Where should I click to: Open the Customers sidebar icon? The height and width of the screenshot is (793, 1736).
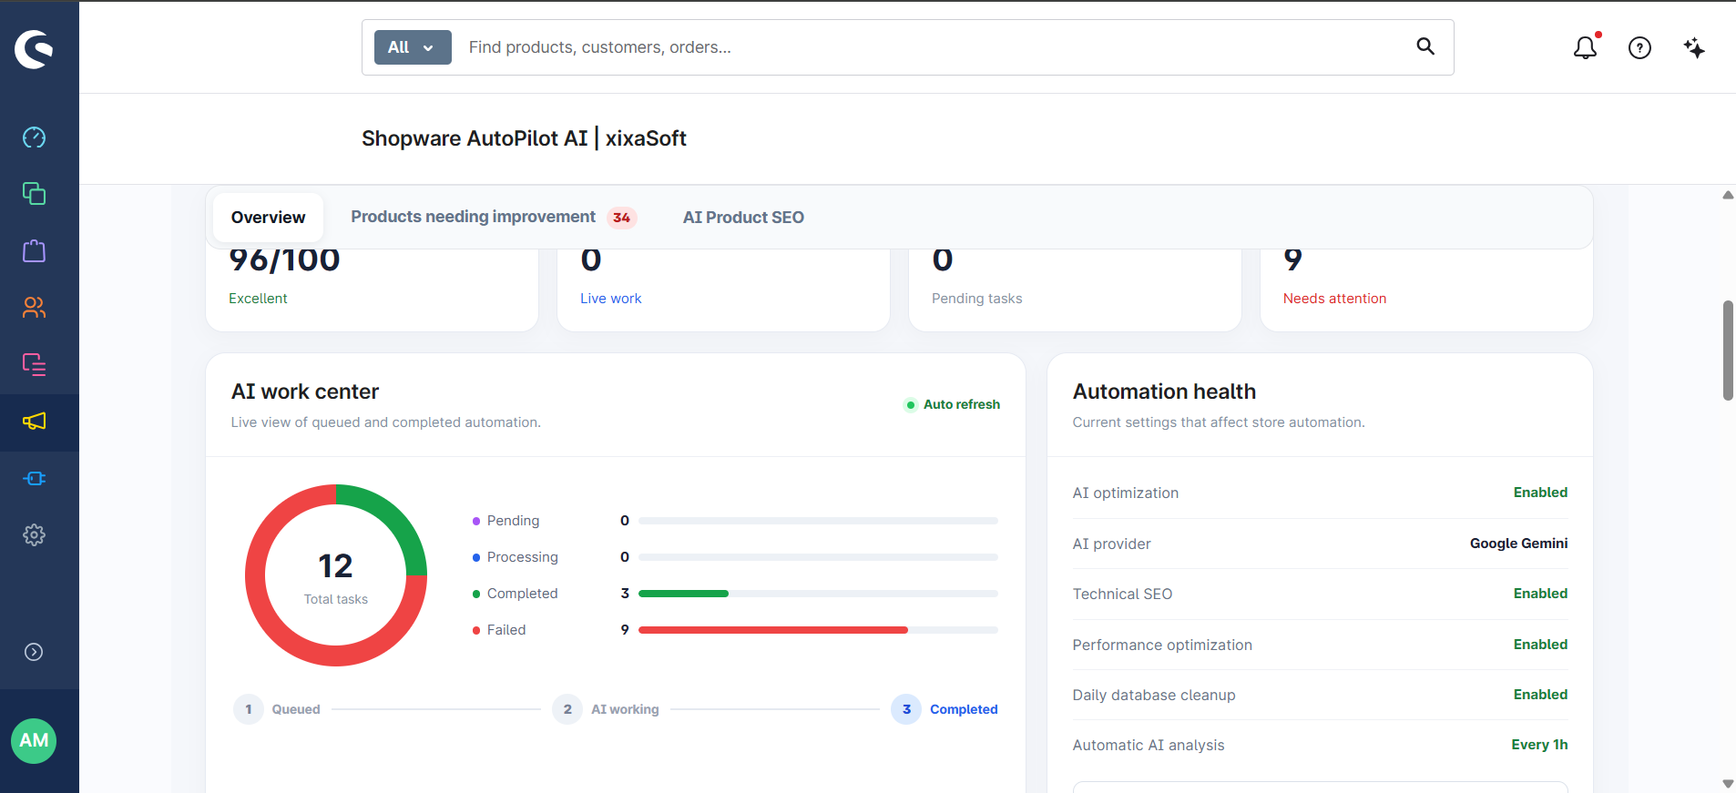click(x=34, y=308)
